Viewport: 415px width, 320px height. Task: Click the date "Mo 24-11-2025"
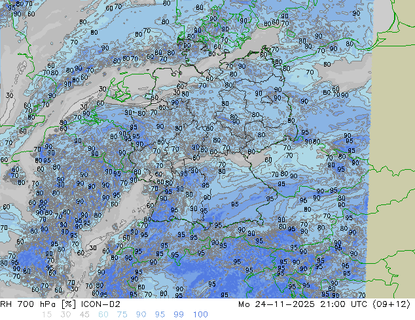(276, 304)
